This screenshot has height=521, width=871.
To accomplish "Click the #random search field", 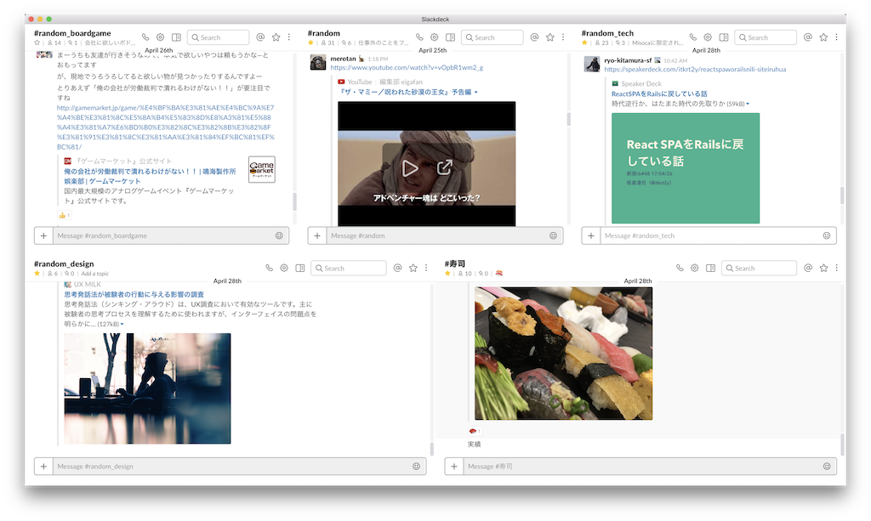I will [x=492, y=37].
